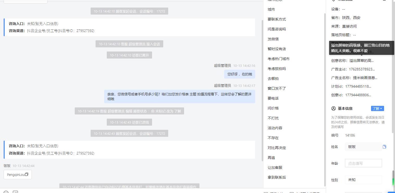Select the 城市 quick reply
This screenshot has height=193, width=395.
pyautogui.click(x=271, y=9)
